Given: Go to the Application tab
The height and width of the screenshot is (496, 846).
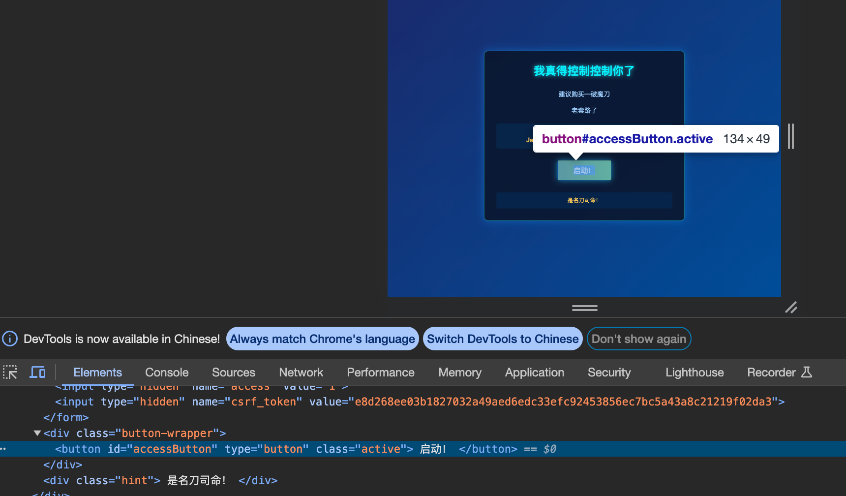Looking at the screenshot, I should [534, 372].
